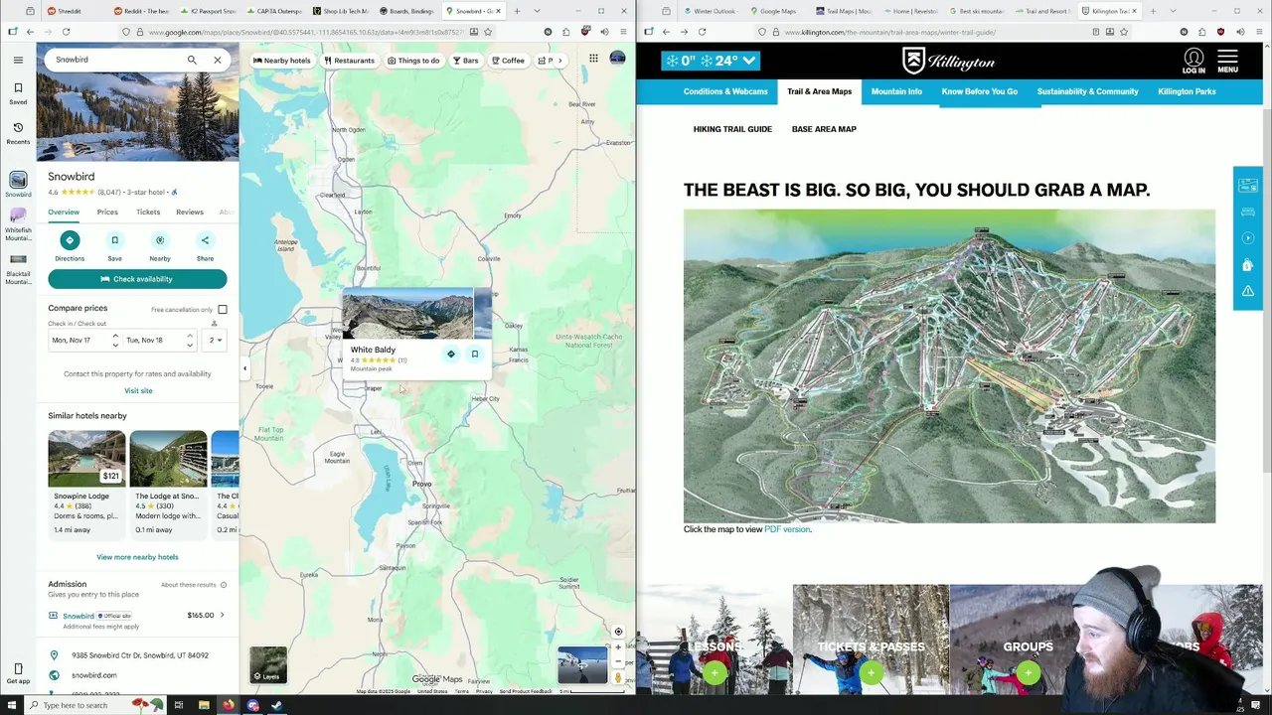Enable Free cancellation only checkbox

click(x=223, y=310)
